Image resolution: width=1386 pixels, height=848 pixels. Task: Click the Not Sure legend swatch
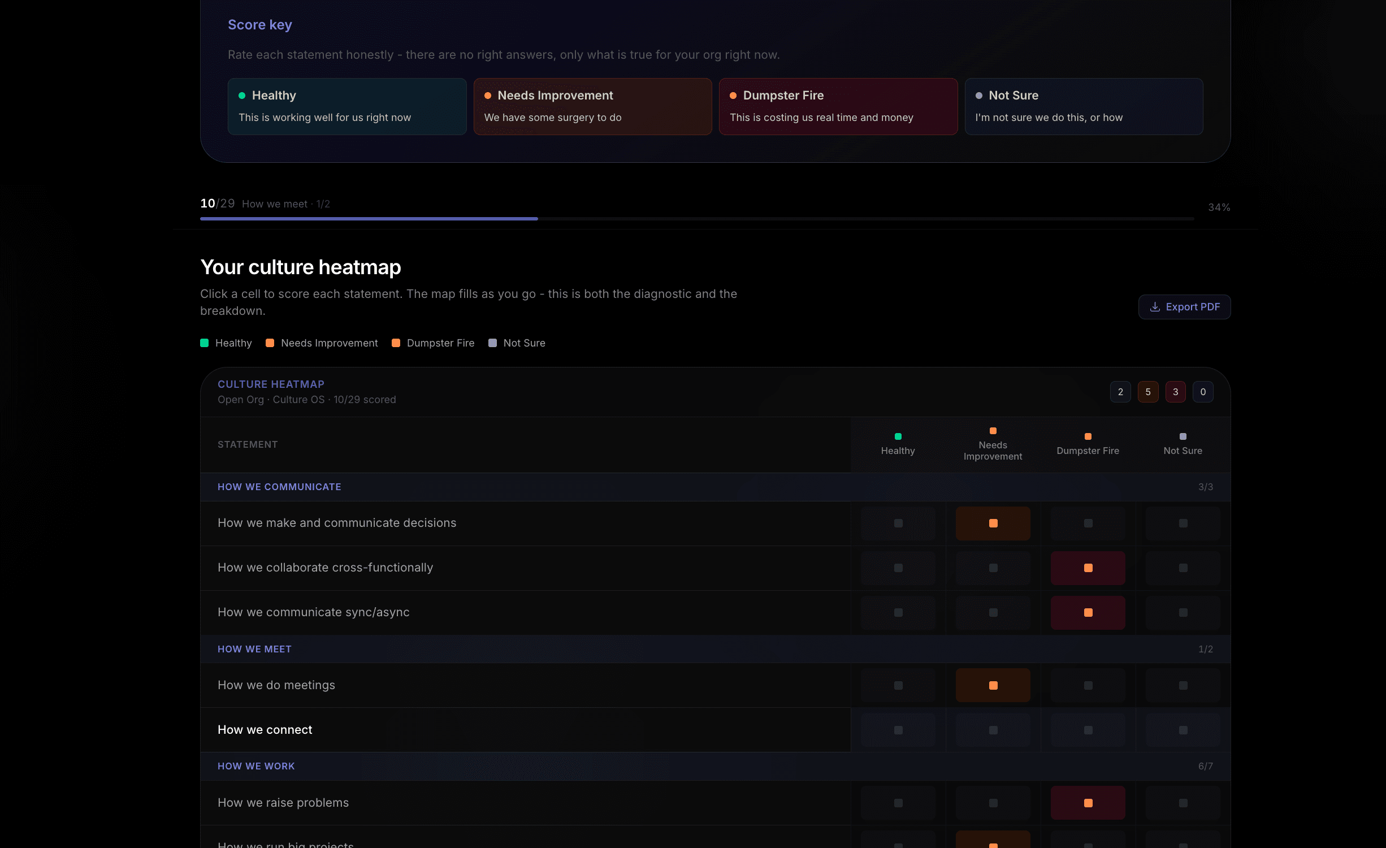pyautogui.click(x=493, y=343)
